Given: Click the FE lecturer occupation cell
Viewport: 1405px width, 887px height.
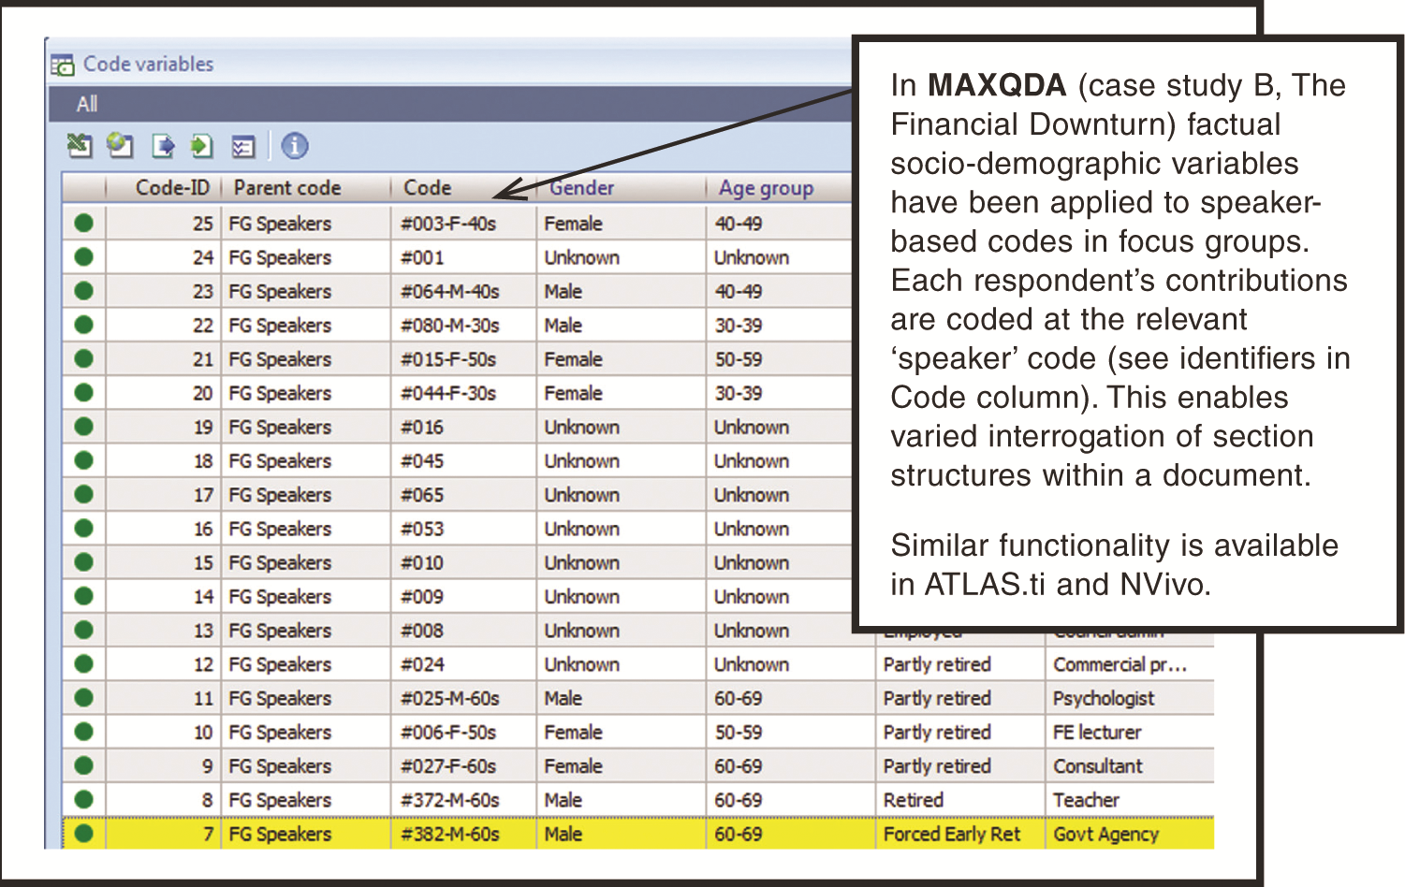Looking at the screenshot, I should [x=1130, y=732].
